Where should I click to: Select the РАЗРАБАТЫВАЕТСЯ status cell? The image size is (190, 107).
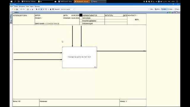coord(93,15)
